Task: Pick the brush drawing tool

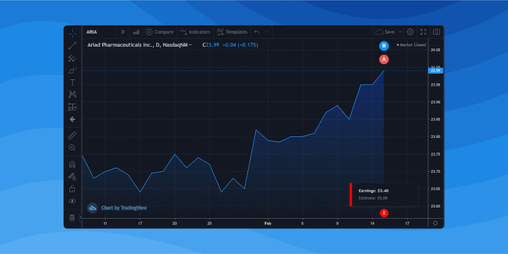Action: 73,70
